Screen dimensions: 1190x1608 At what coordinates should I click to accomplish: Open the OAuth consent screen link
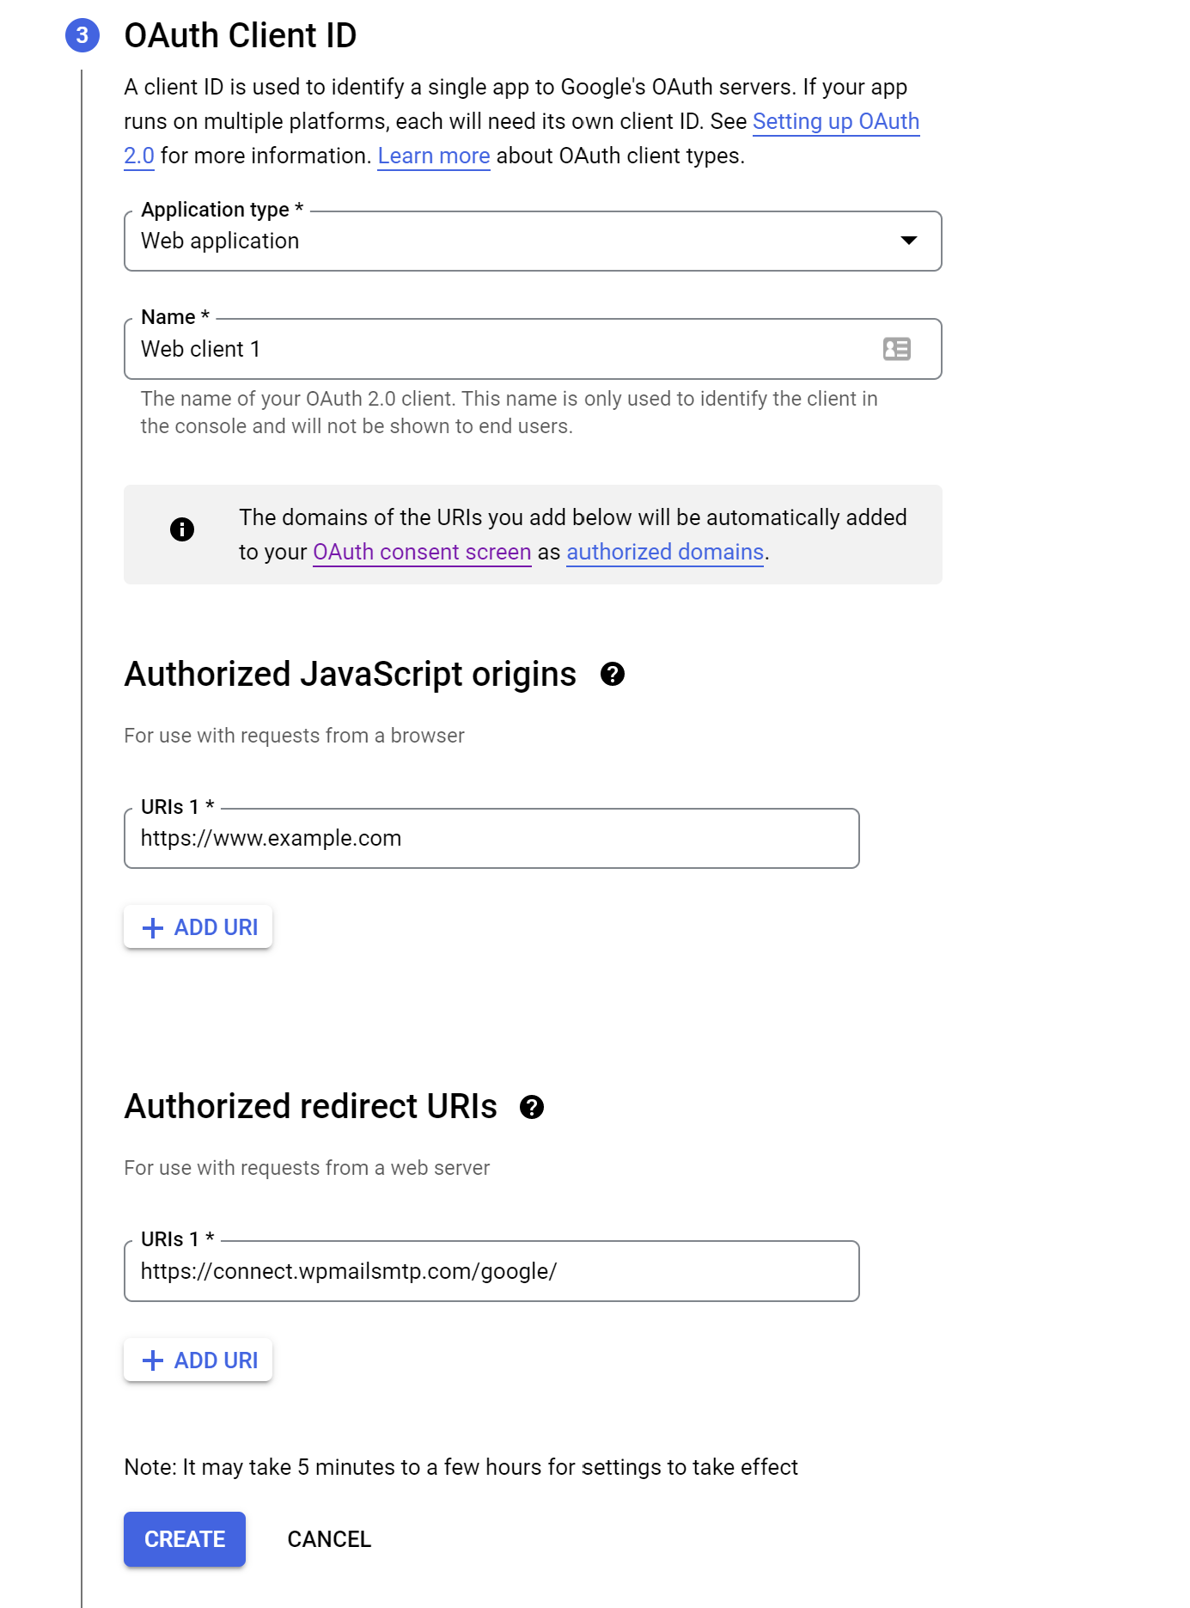(422, 552)
